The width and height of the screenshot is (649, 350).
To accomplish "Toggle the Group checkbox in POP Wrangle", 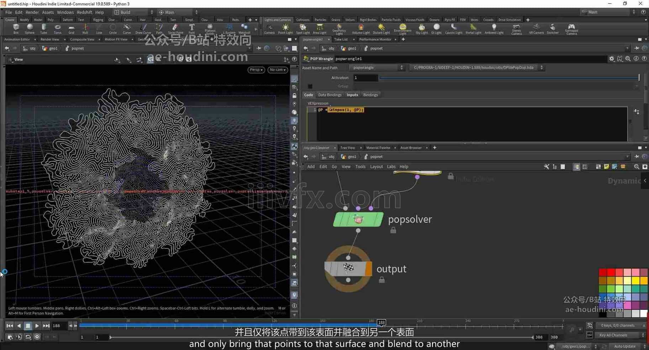I will (x=310, y=86).
